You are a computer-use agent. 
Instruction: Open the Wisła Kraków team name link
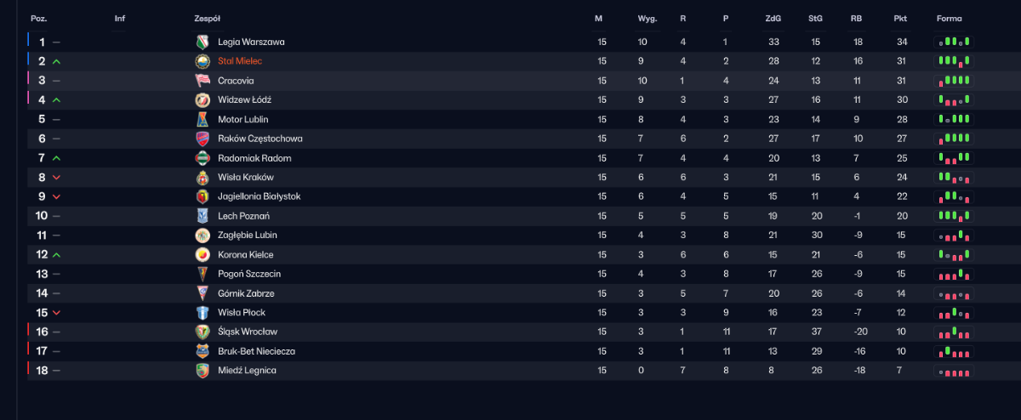point(246,177)
